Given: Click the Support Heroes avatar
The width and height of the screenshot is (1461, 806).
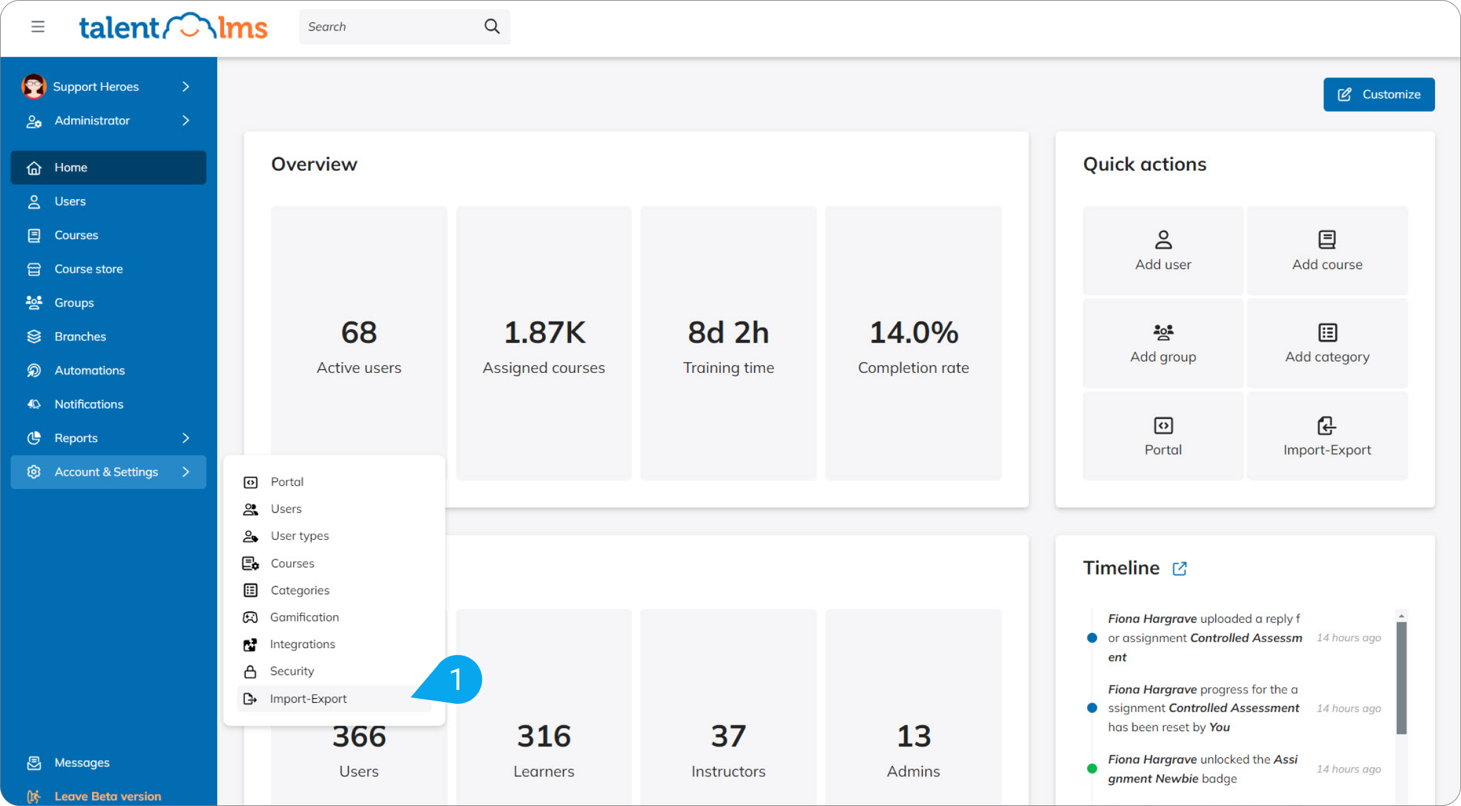Looking at the screenshot, I should pyautogui.click(x=34, y=86).
